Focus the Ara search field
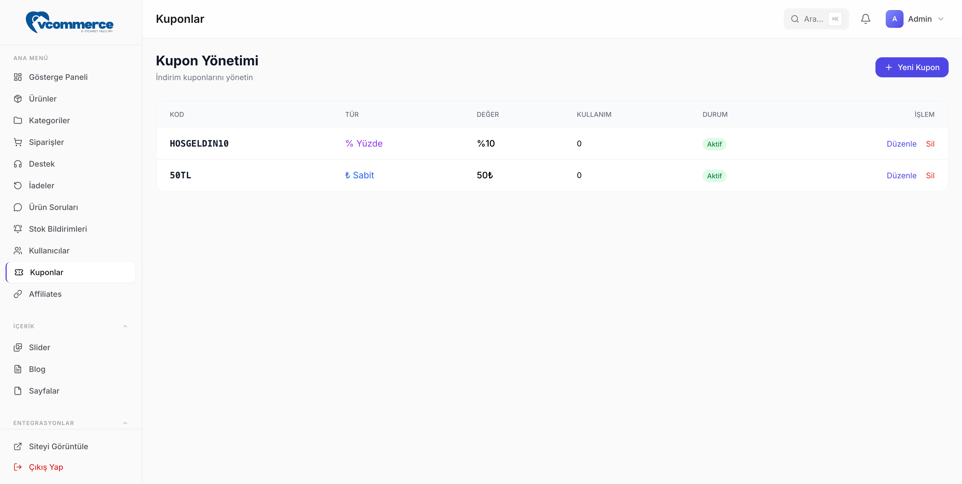This screenshot has width=962, height=484. [x=813, y=19]
